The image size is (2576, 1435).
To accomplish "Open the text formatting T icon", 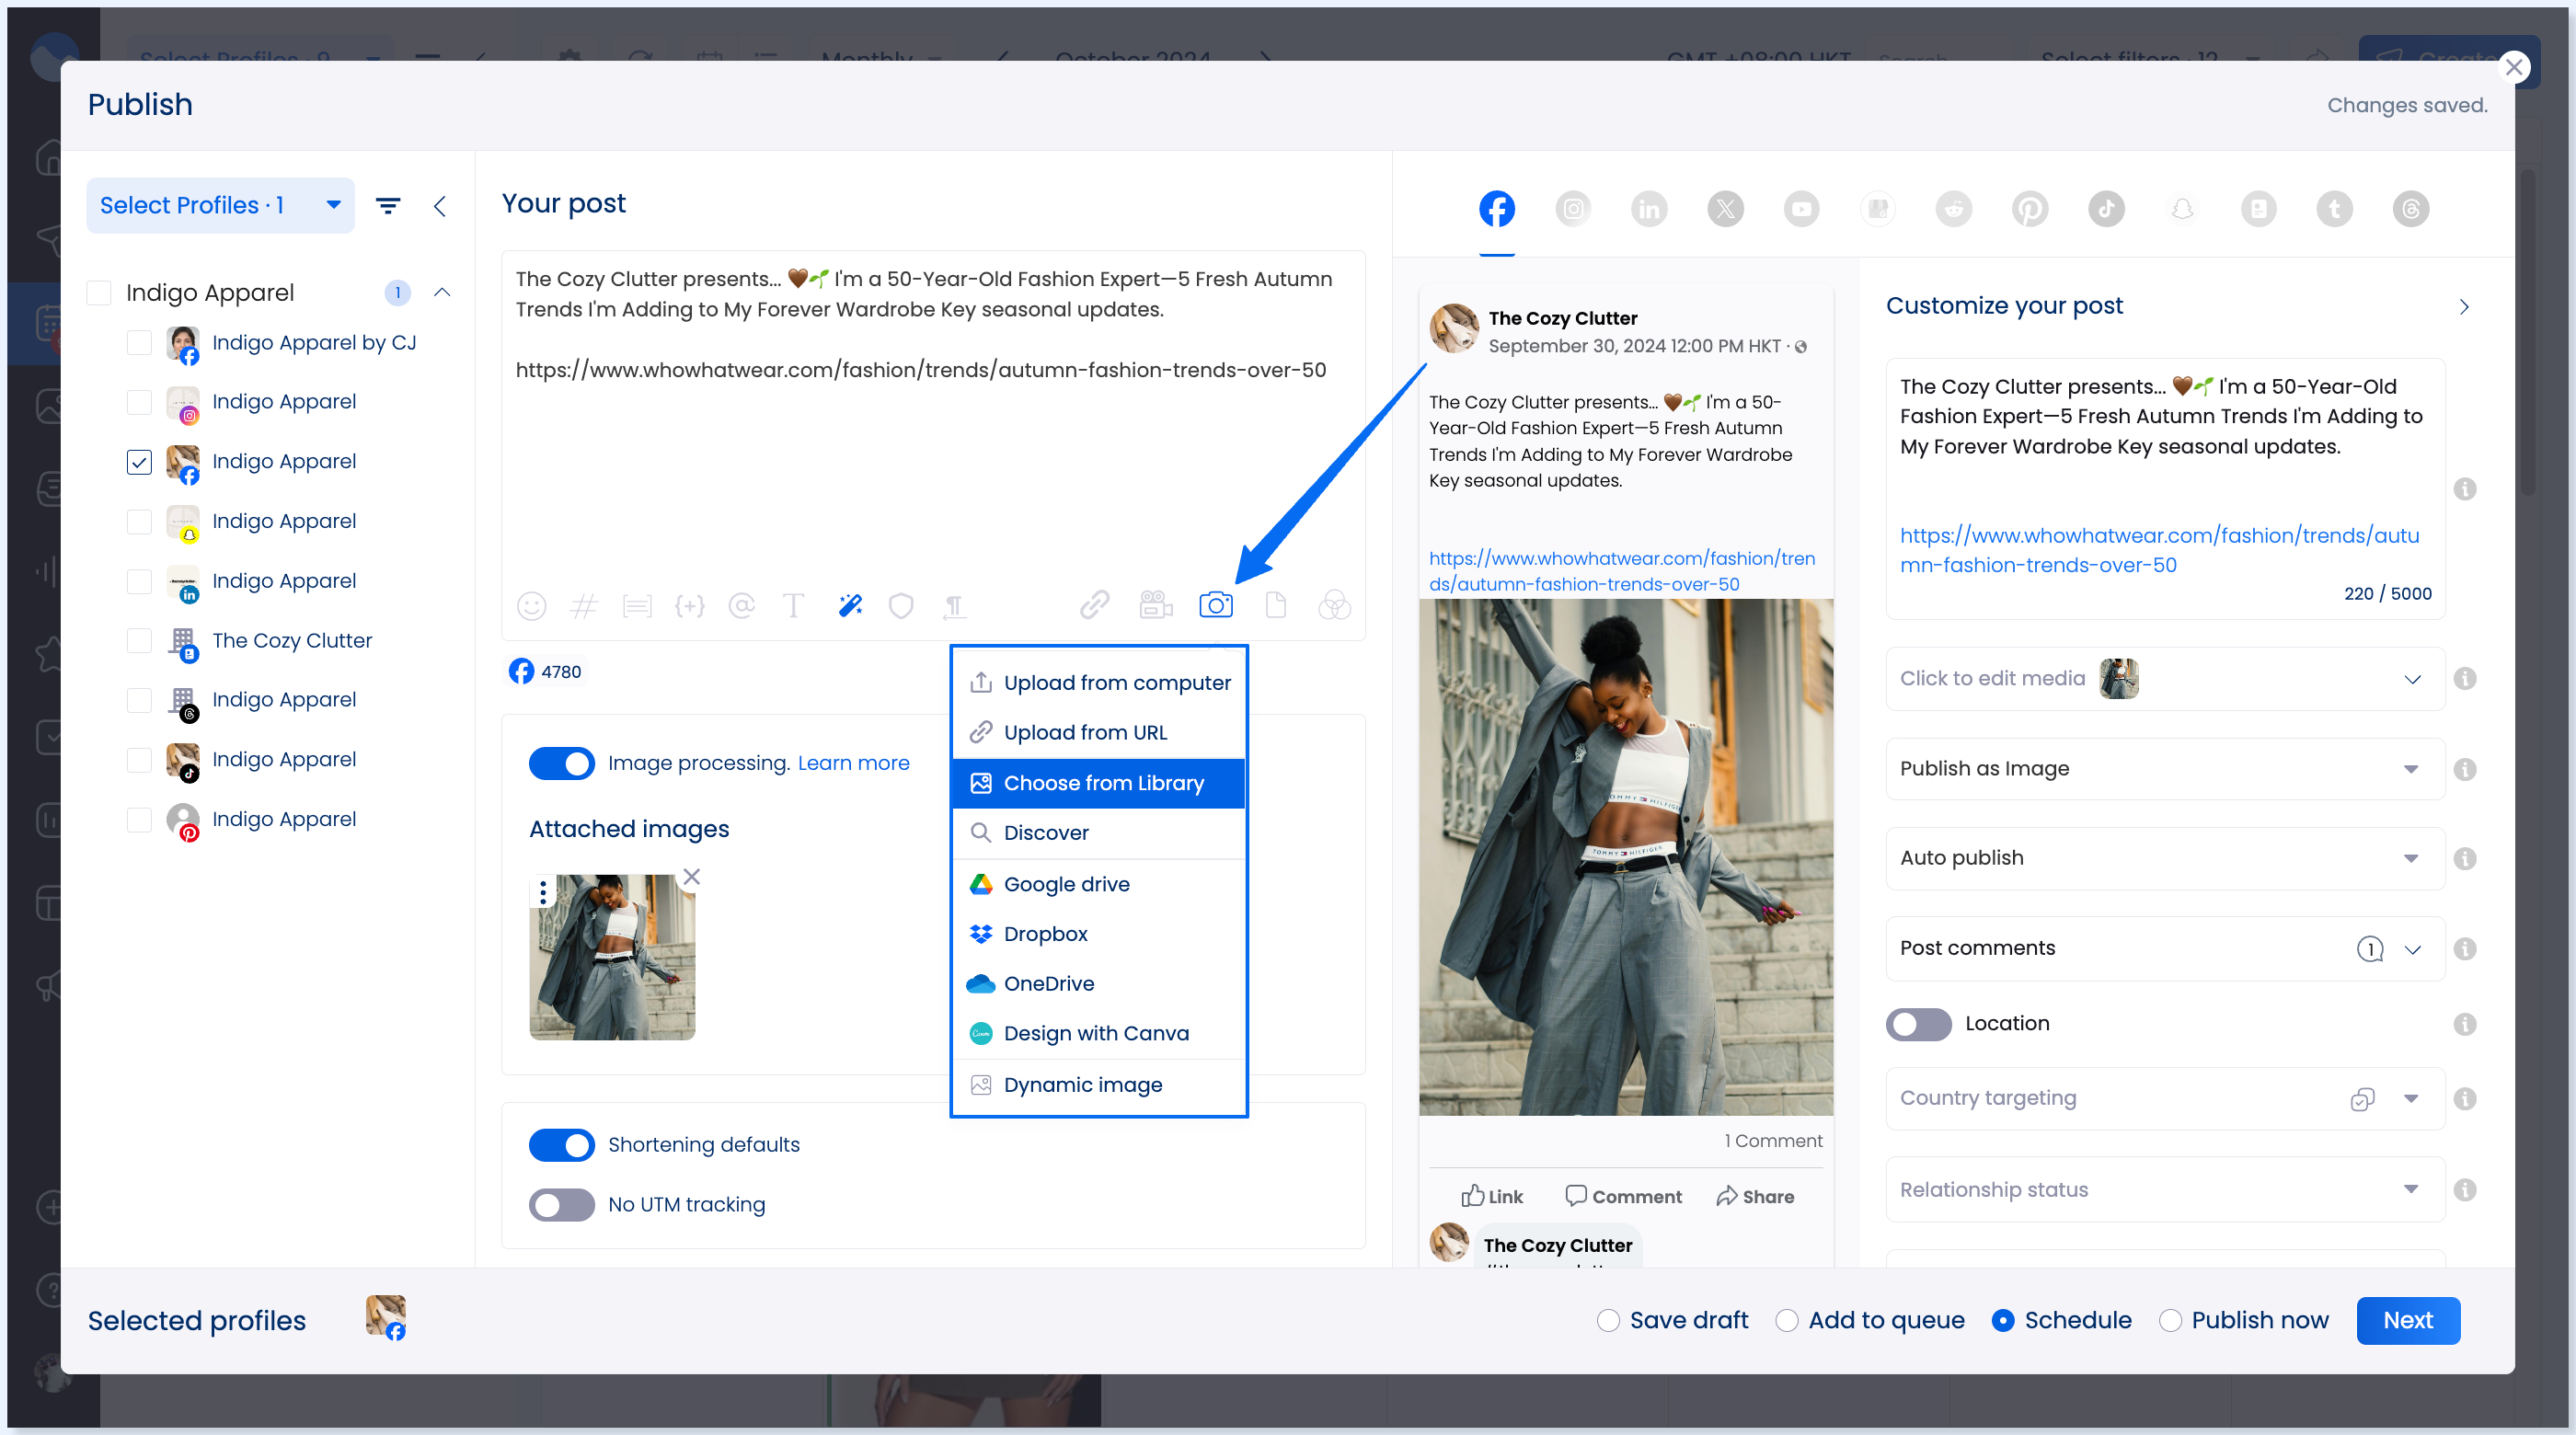I will point(793,605).
